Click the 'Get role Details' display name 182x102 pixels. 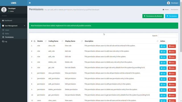click(70, 67)
